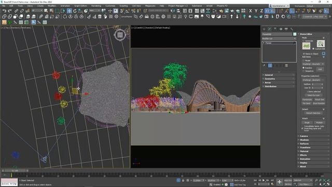Open the Add Items model dropdown
This screenshot has width=332, height=187.
tap(313, 64)
